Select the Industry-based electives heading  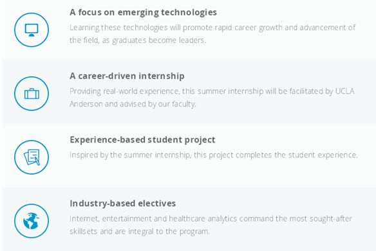(x=123, y=203)
